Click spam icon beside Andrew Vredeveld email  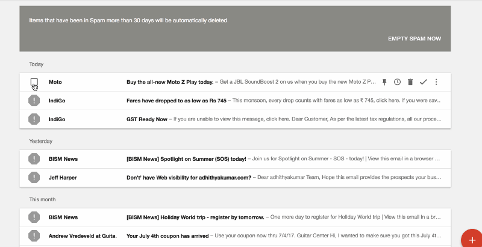point(34,236)
